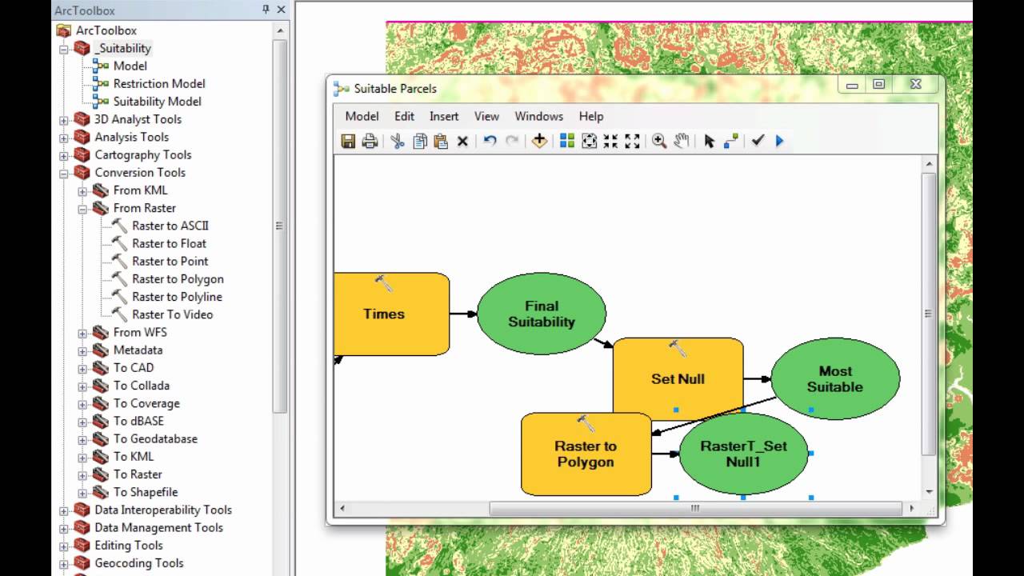
Task: Undo the last model edit
Action: 490,141
